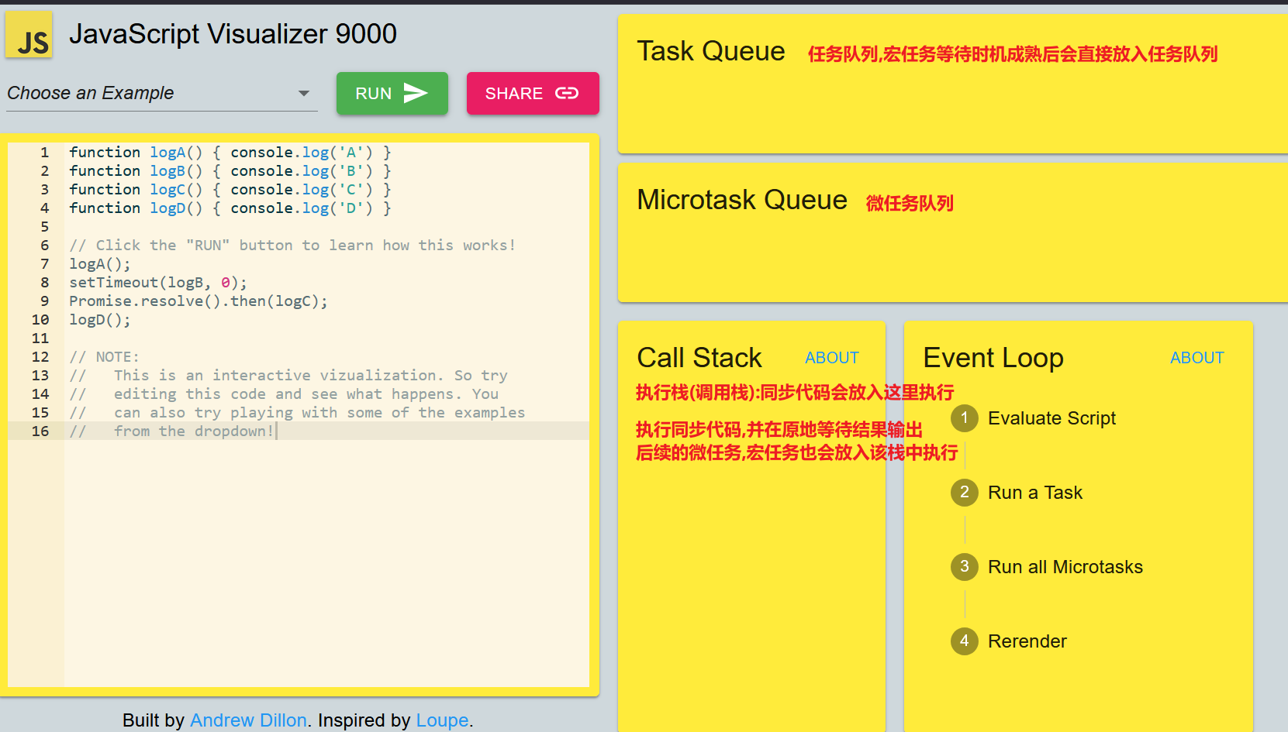Screen dimensions: 1288x732
Task: Click the comment line 'editing this code and see'
Action: coord(284,394)
